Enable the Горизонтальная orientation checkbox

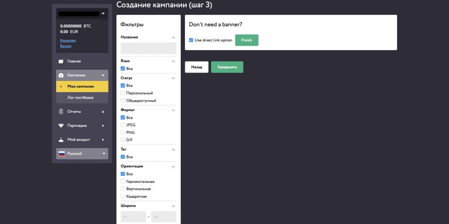pos(123,182)
